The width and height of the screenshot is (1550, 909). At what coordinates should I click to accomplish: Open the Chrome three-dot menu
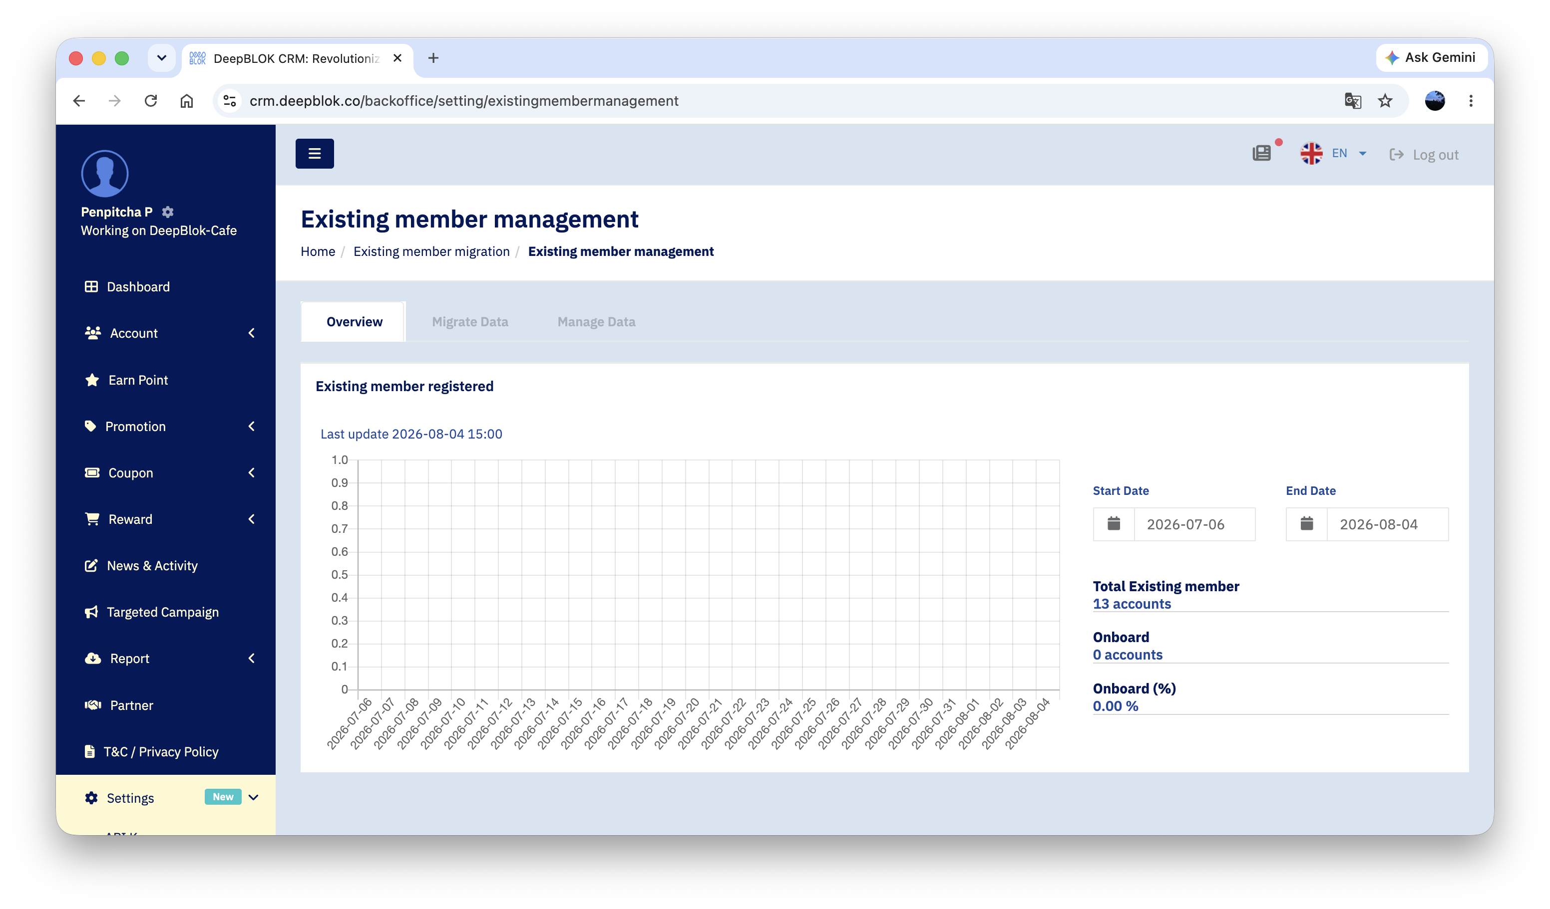1471,101
